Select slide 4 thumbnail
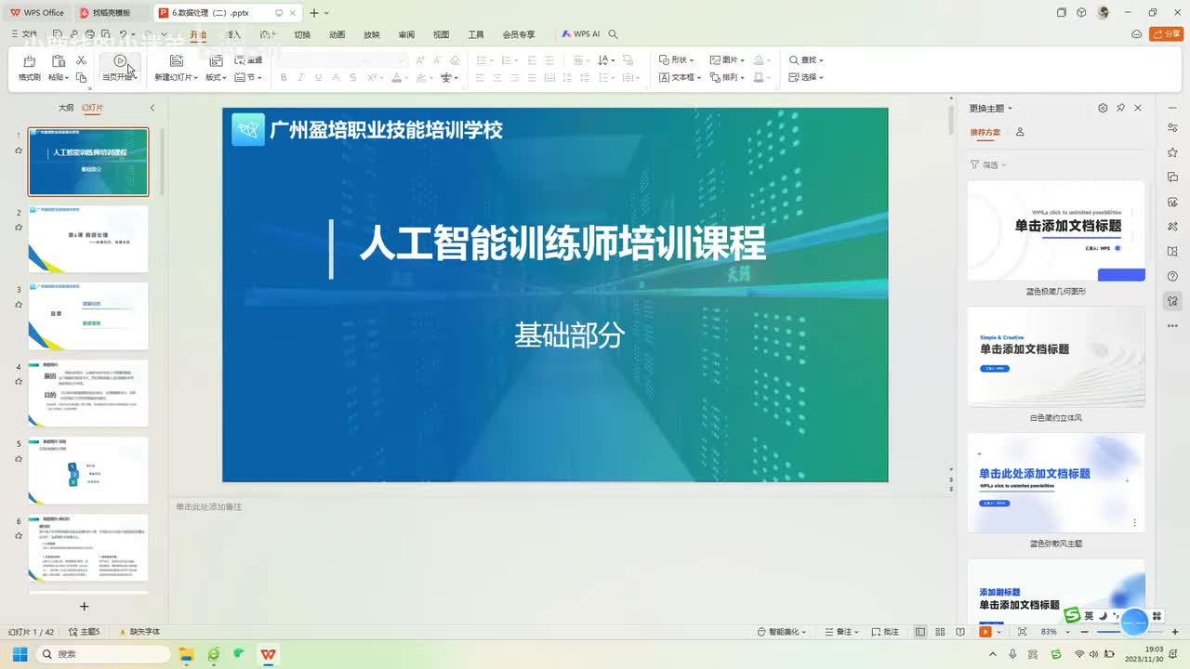 [x=88, y=393]
